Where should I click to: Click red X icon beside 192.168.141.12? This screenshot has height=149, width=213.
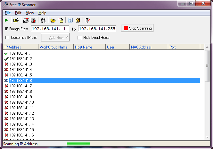(6, 113)
